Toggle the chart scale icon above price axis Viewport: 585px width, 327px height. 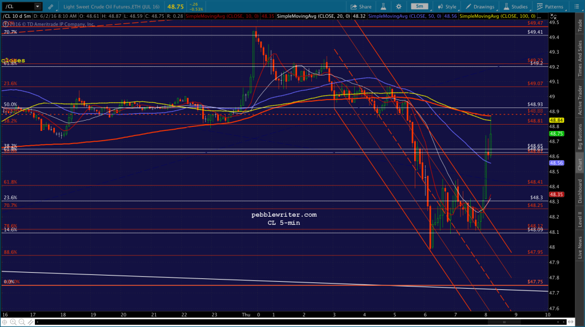554,17
